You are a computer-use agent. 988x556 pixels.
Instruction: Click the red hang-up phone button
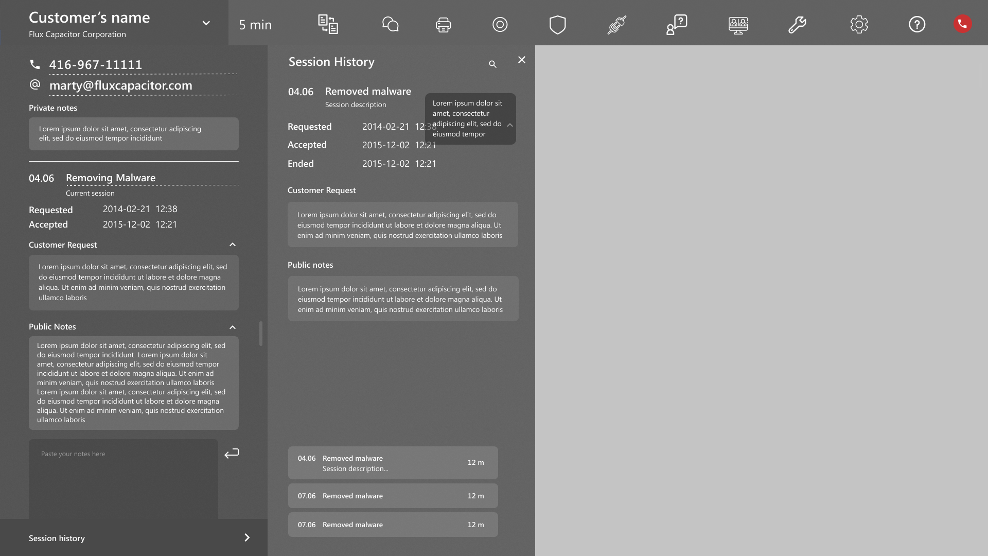[x=962, y=24]
